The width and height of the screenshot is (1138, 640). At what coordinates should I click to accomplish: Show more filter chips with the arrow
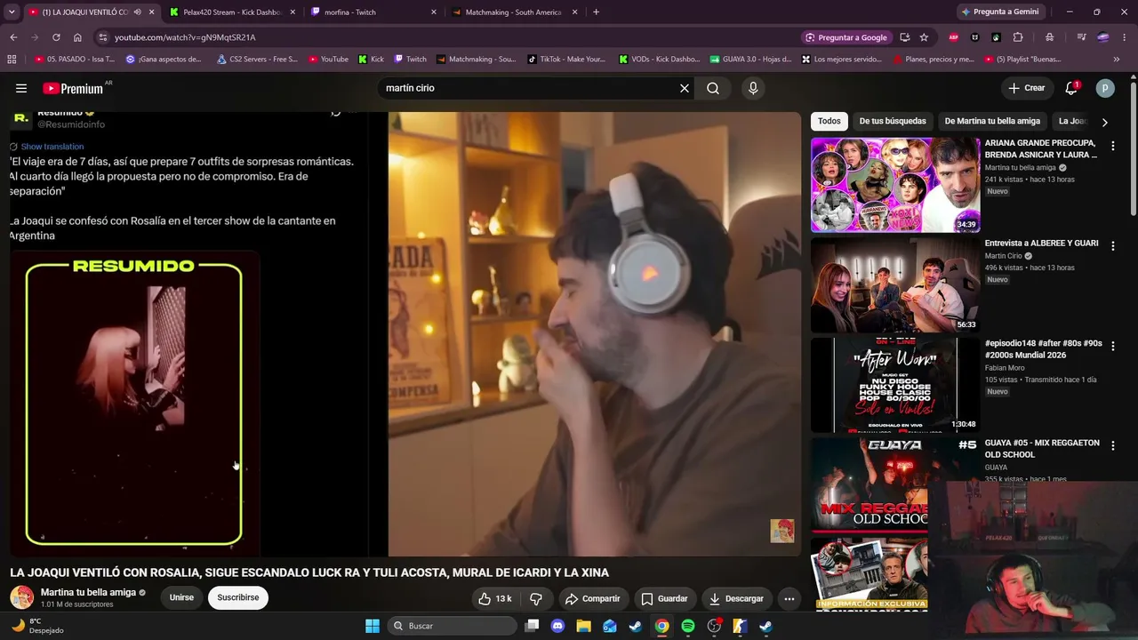1105,122
